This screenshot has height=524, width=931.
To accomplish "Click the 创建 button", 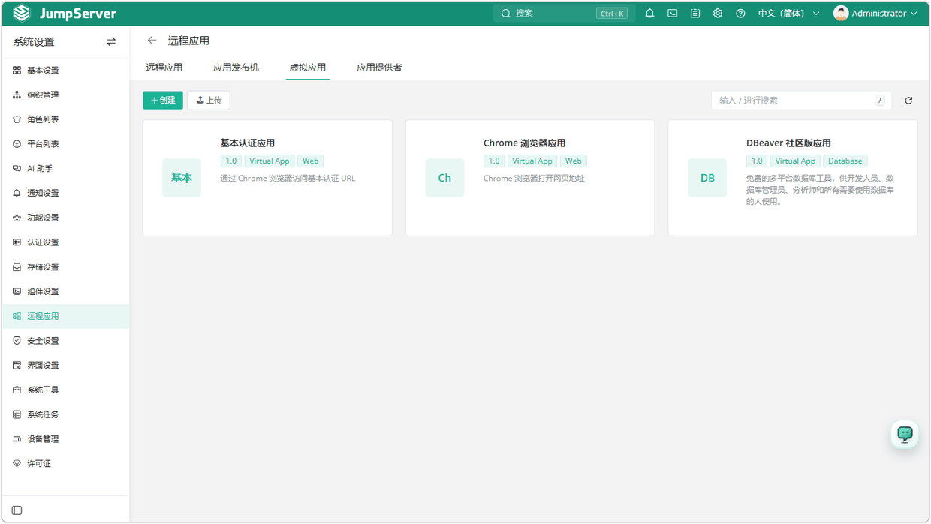I will (x=163, y=100).
